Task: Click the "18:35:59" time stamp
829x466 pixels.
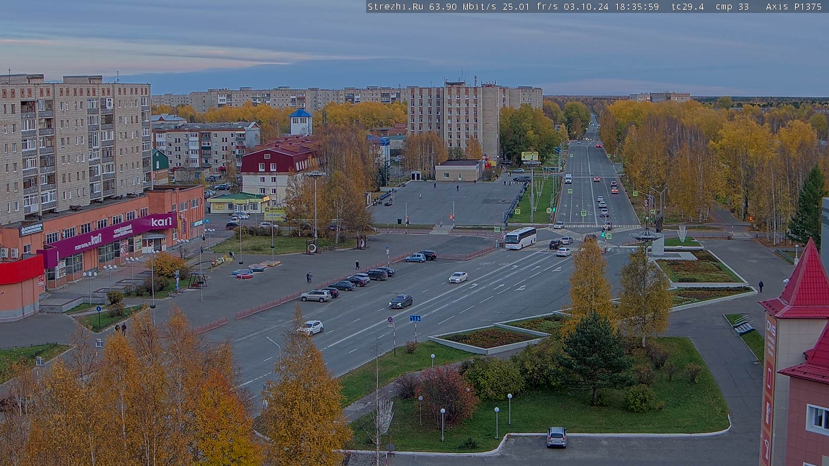Action: (x=637, y=6)
